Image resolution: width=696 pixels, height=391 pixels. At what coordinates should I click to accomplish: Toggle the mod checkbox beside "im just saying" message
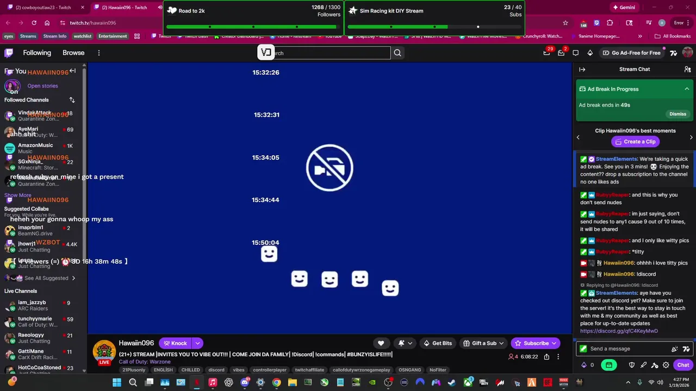[583, 214]
